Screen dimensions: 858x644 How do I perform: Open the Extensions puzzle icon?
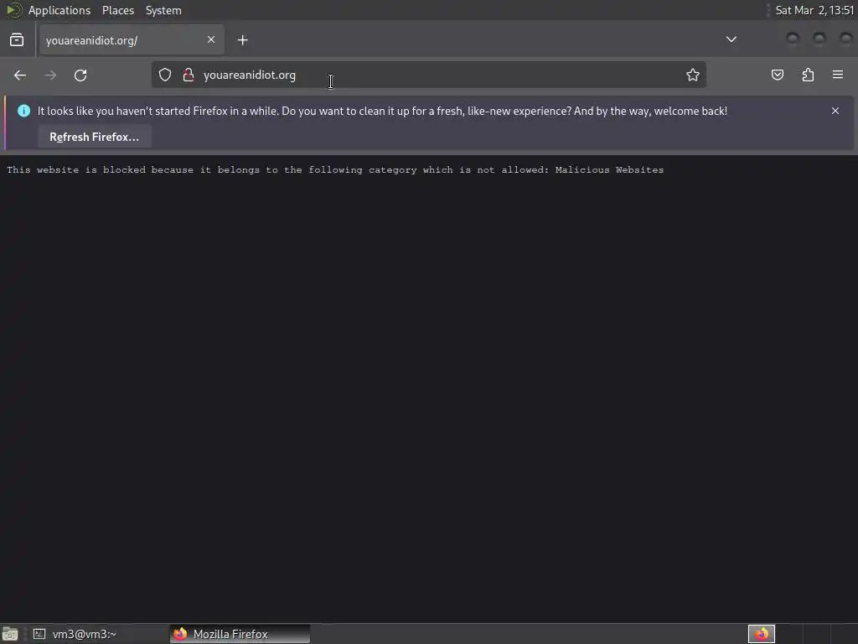(809, 75)
